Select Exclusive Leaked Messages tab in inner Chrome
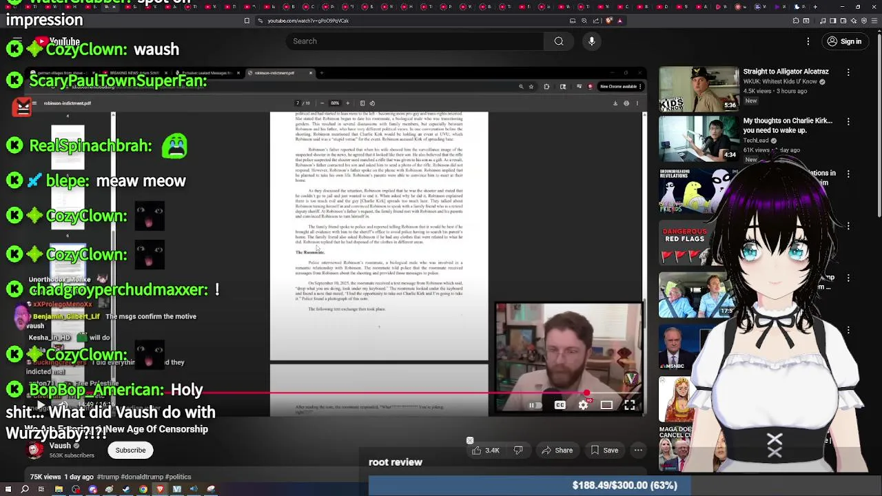The height and width of the screenshot is (496, 882). (207, 73)
